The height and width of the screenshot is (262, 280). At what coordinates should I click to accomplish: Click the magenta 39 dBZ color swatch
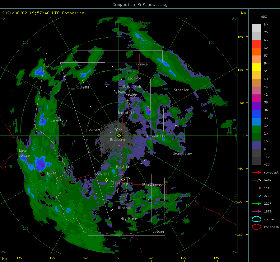tap(256, 98)
